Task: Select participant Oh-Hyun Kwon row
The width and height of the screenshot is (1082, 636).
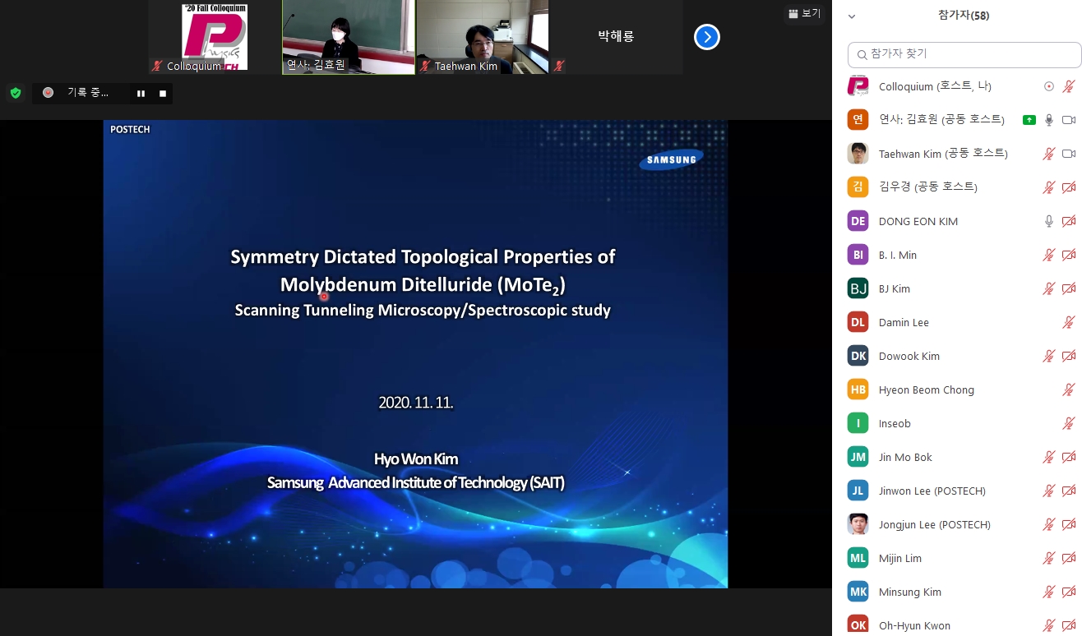Action: point(958,624)
